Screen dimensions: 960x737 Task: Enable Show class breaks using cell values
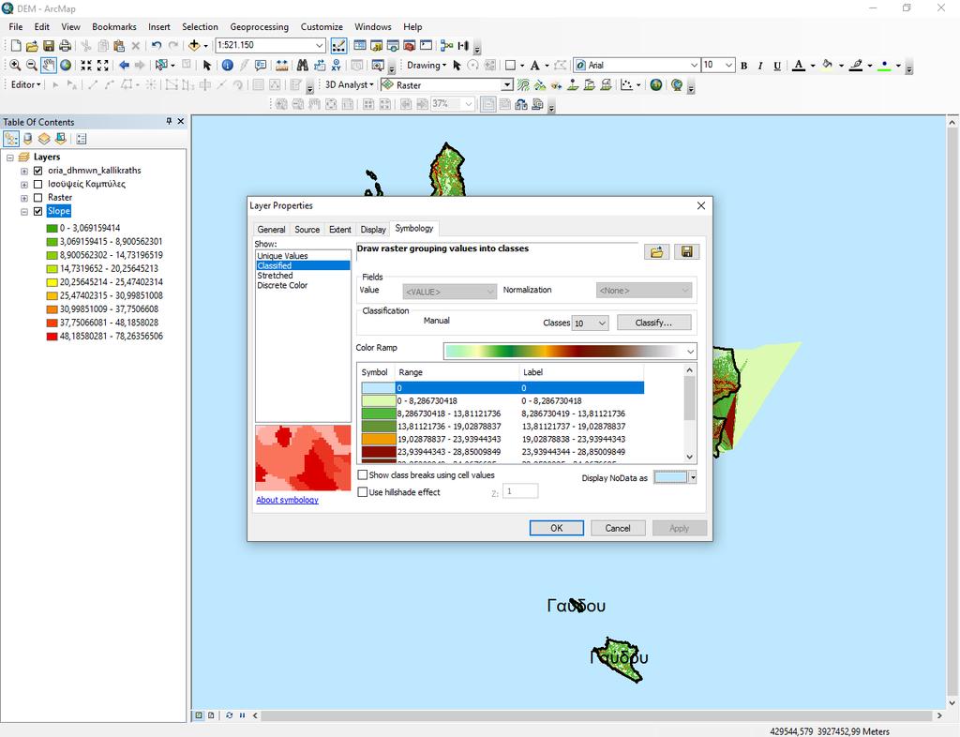coord(363,475)
